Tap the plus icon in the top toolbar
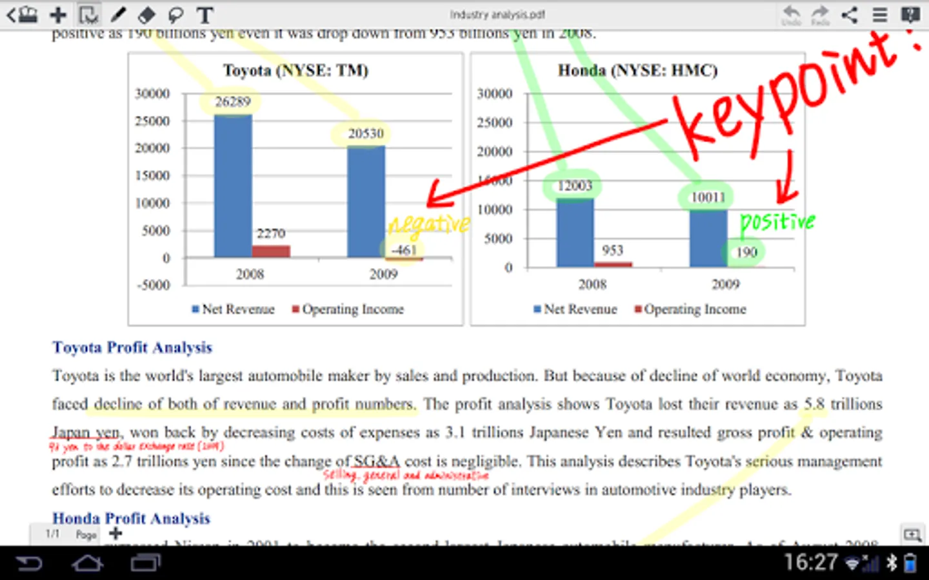The width and height of the screenshot is (929, 580). pyautogui.click(x=58, y=14)
